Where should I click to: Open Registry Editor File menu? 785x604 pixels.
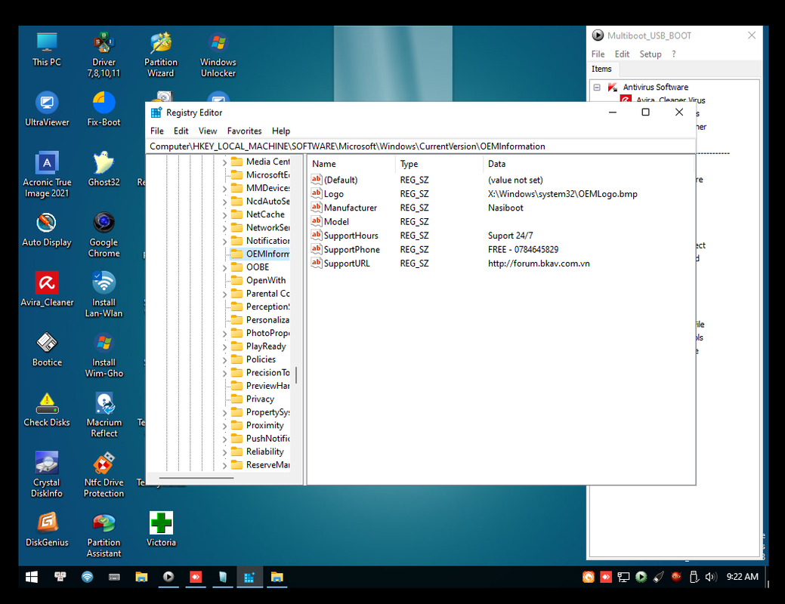coord(156,131)
